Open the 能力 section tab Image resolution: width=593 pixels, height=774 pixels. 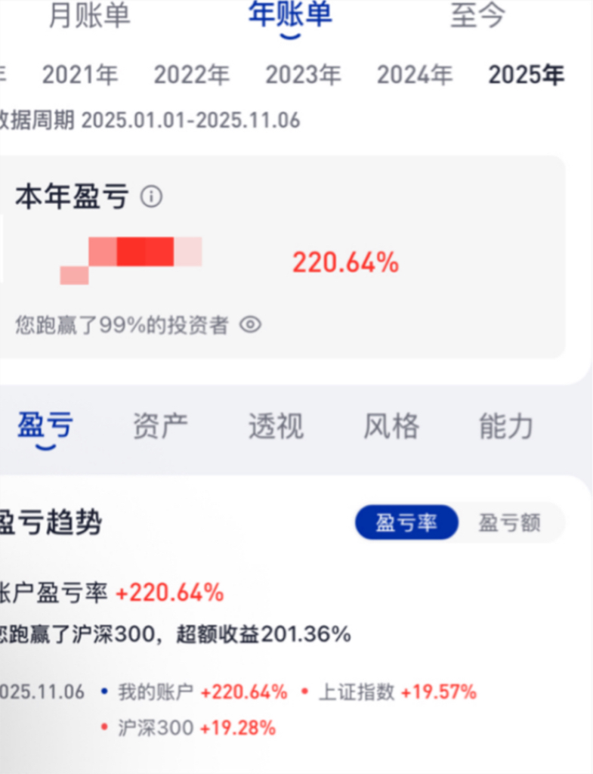point(506,427)
